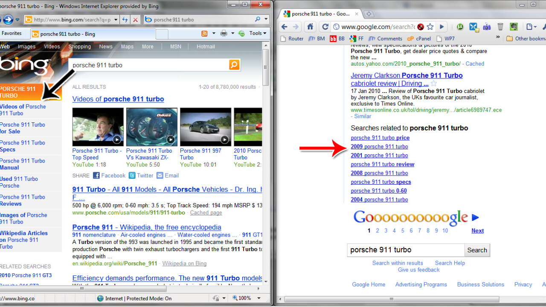Select the News tab on Bing
Viewport: 546px width, 307px height.
point(106,46)
